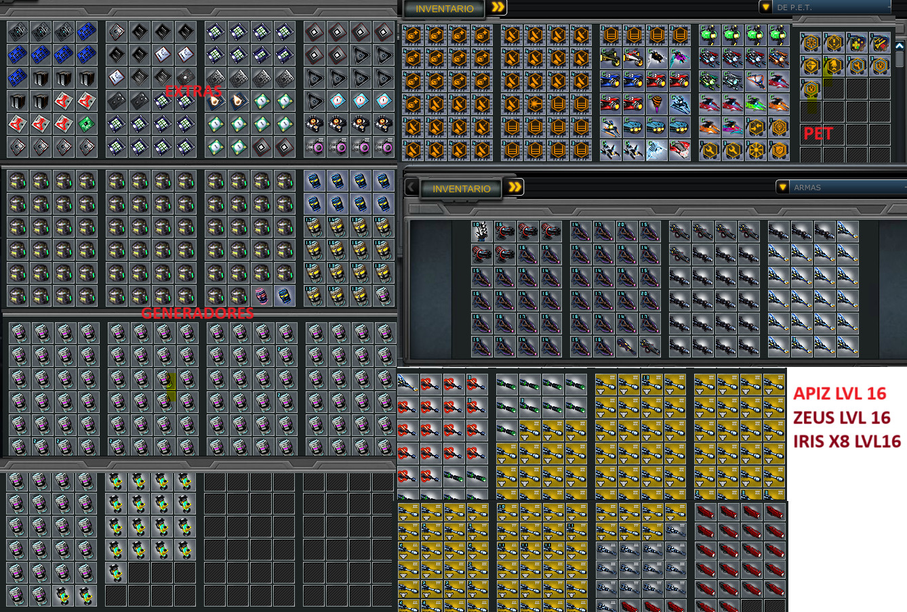Select the black spiked drone design
Viewport: 907px width, 612px height.
click(x=657, y=58)
